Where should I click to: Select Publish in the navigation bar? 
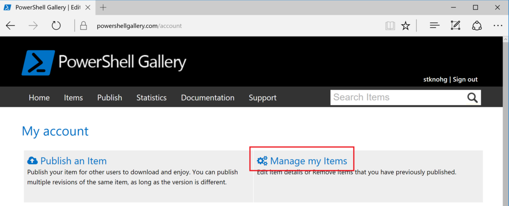[x=110, y=98]
